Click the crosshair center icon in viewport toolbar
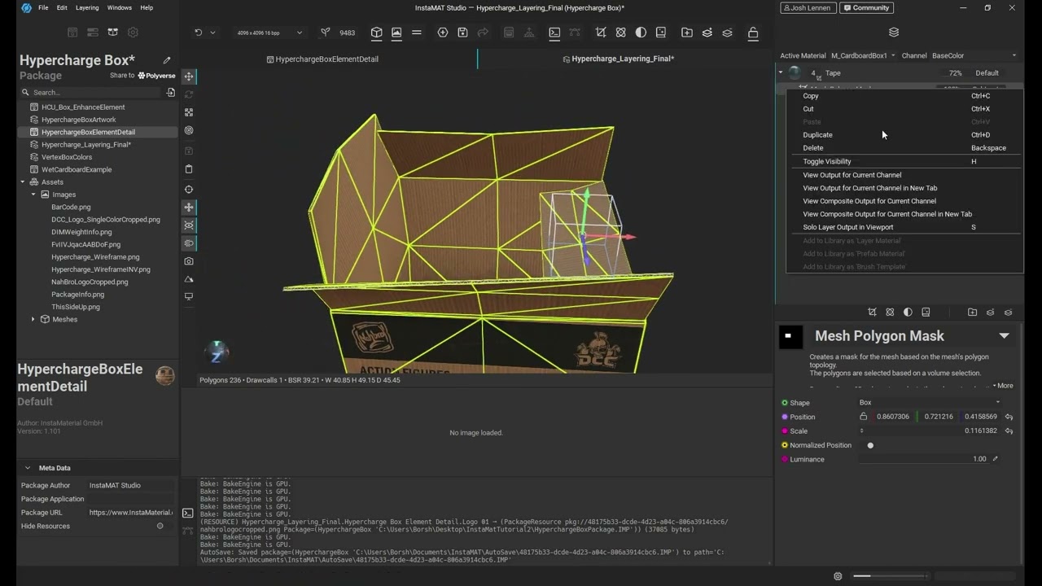 tap(189, 190)
